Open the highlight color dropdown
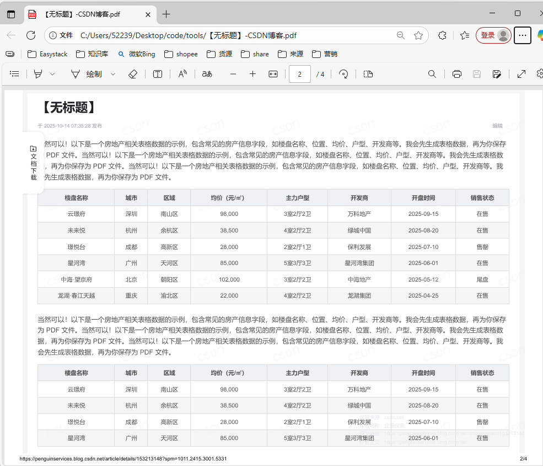This screenshot has height=466, width=543. [x=53, y=73]
